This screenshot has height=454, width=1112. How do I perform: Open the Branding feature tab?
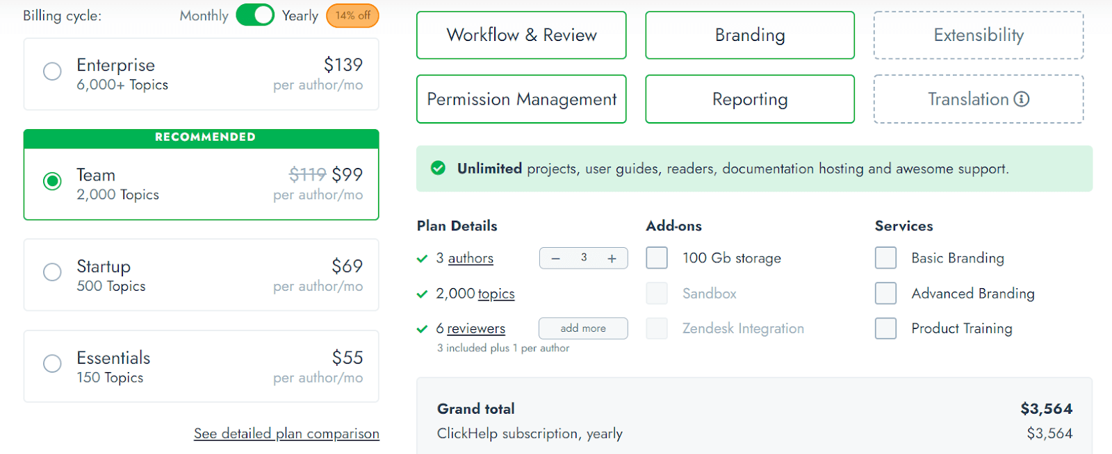pos(750,35)
